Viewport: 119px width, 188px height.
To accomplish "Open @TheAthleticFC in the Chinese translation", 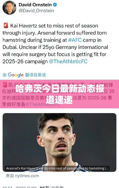I will pyautogui.click(x=43, y=104).
